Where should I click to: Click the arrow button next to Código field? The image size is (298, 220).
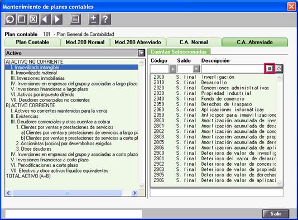coord(172,69)
